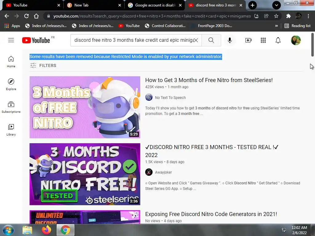The width and height of the screenshot is (315, 236).
Task: Start voice search with microphone icon
Action: 229,40
